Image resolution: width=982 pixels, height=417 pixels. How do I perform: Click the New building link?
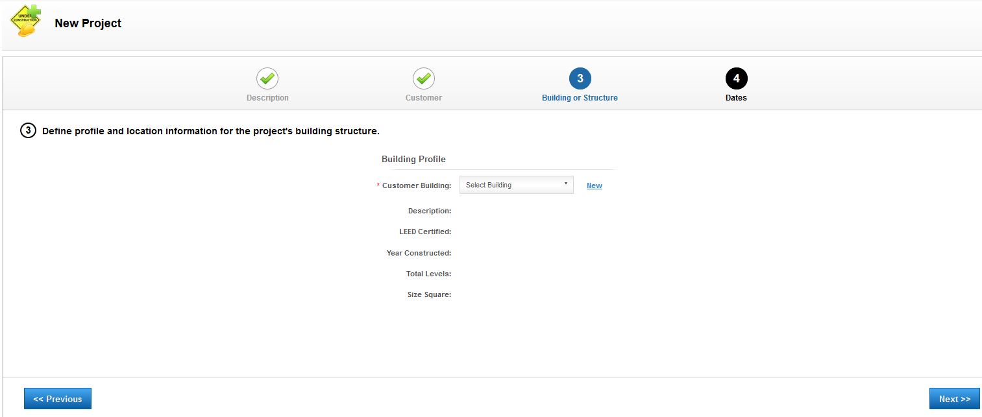click(595, 185)
